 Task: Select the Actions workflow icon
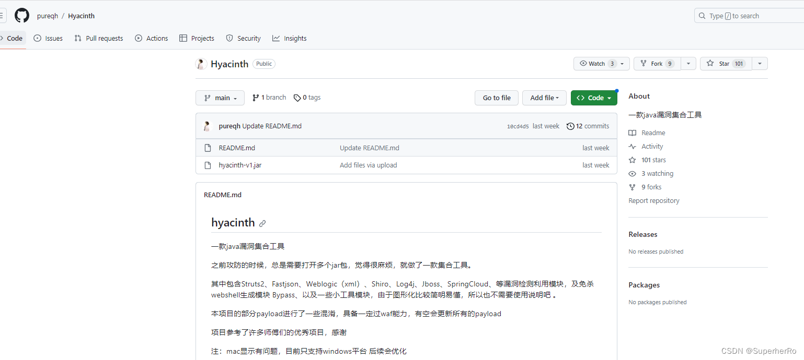tap(139, 38)
